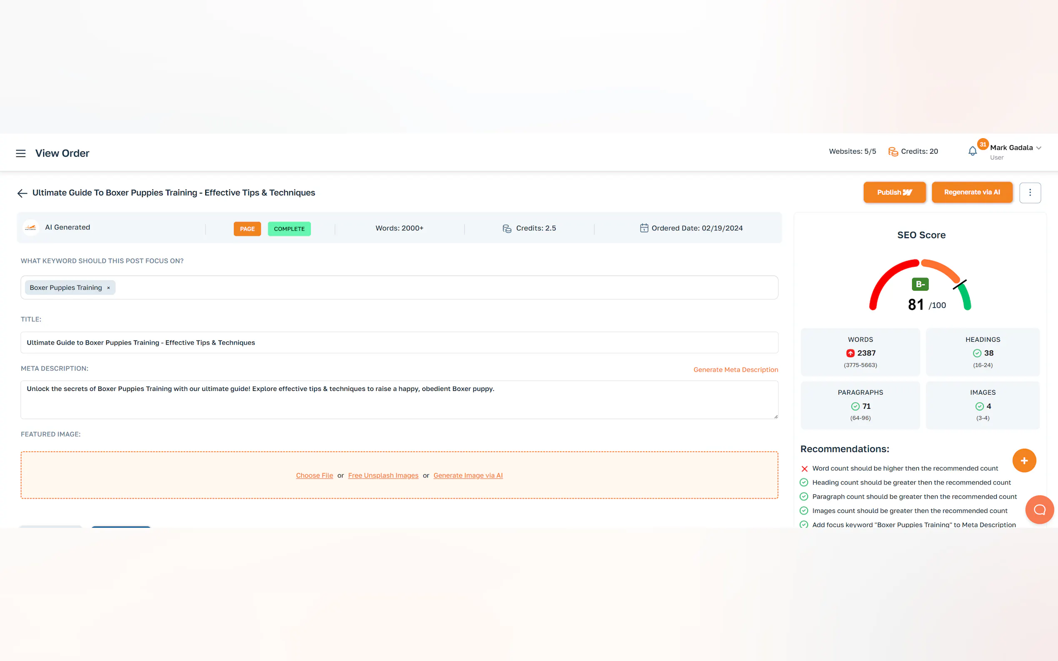Click the Choose File link
This screenshot has width=1058, height=661.
[x=314, y=476]
